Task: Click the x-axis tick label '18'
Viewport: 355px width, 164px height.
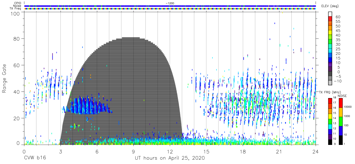Action: pos(243,152)
